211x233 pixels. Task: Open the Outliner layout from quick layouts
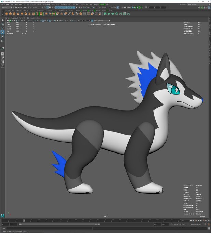pos(2,66)
